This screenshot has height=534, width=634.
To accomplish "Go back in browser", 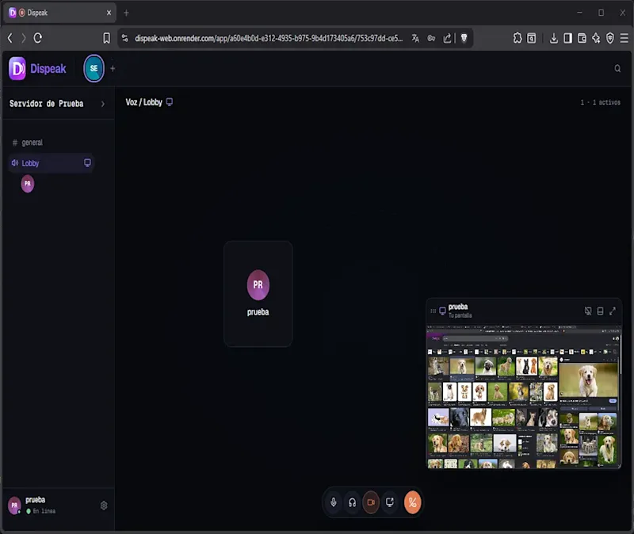I will 10,38.
